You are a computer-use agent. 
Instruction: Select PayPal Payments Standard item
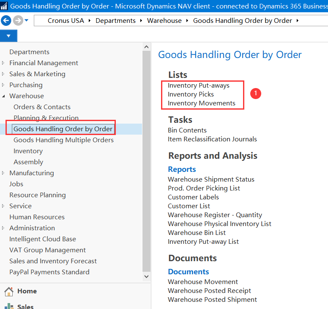point(49,272)
